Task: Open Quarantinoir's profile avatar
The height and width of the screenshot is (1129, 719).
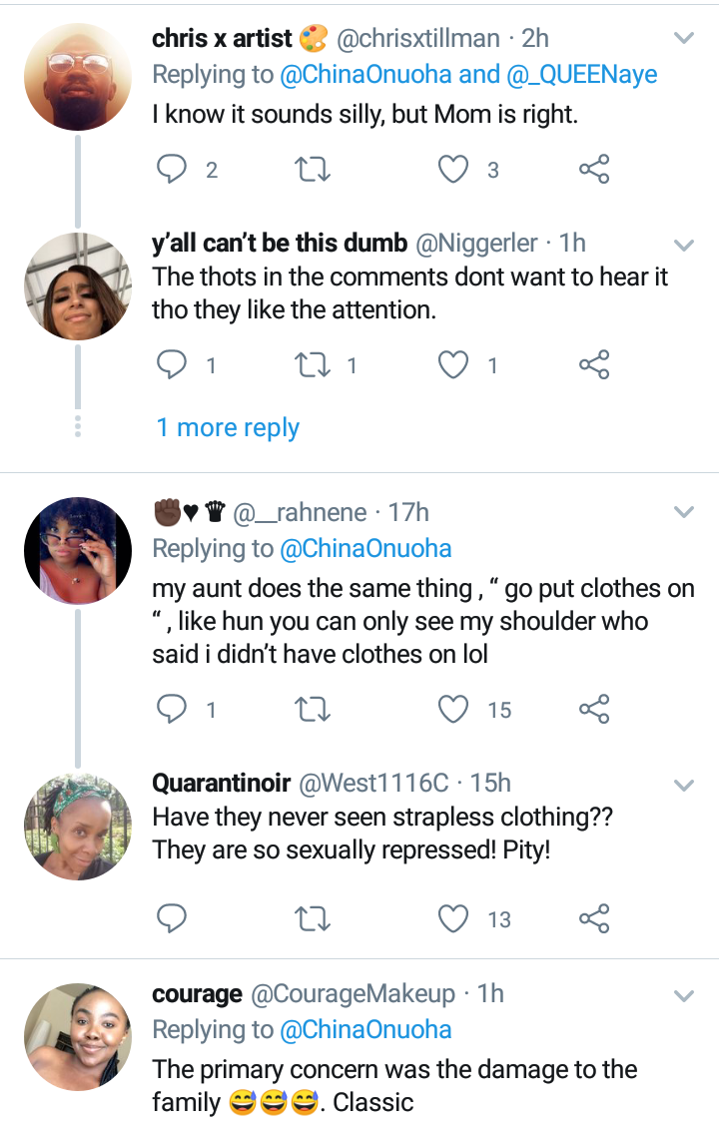Action: pyautogui.click(x=78, y=827)
